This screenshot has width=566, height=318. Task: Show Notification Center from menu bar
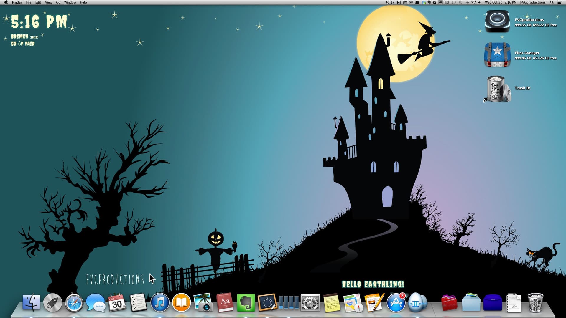pyautogui.click(x=559, y=2)
